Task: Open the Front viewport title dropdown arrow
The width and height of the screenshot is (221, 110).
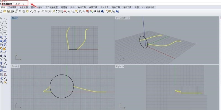Action: 19,66
